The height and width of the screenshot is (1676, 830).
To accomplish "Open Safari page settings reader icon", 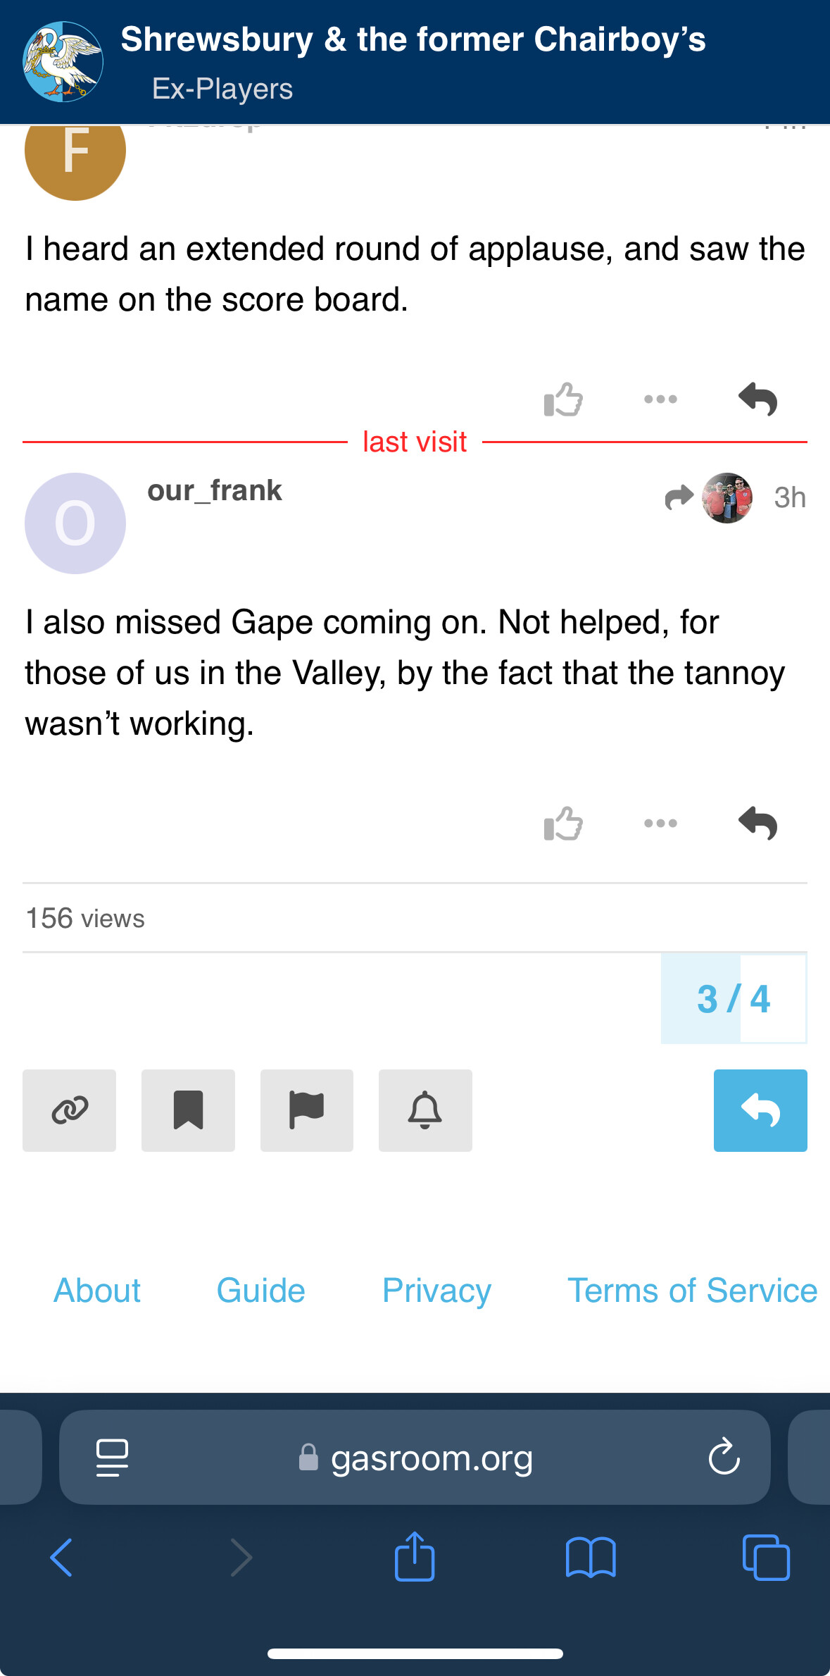I will 112,1458.
